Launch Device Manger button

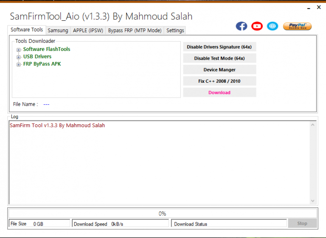219,70
